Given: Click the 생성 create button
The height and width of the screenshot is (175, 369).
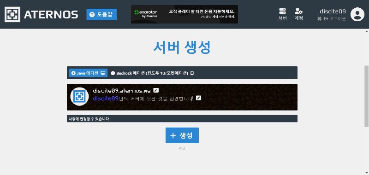Looking at the screenshot, I should click(x=182, y=135).
